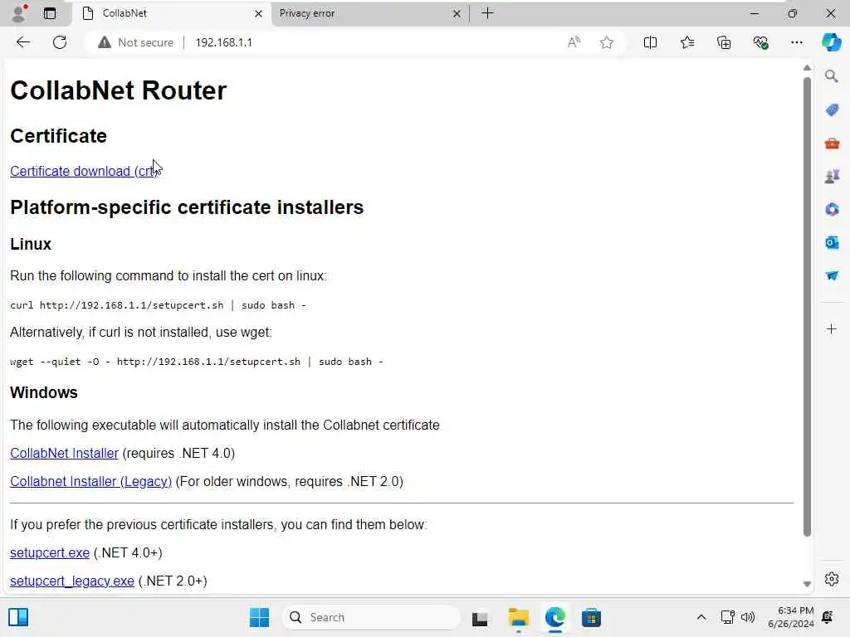This screenshot has height=637, width=850.
Task: Open the CollabNet Installer link
Action: coord(64,454)
